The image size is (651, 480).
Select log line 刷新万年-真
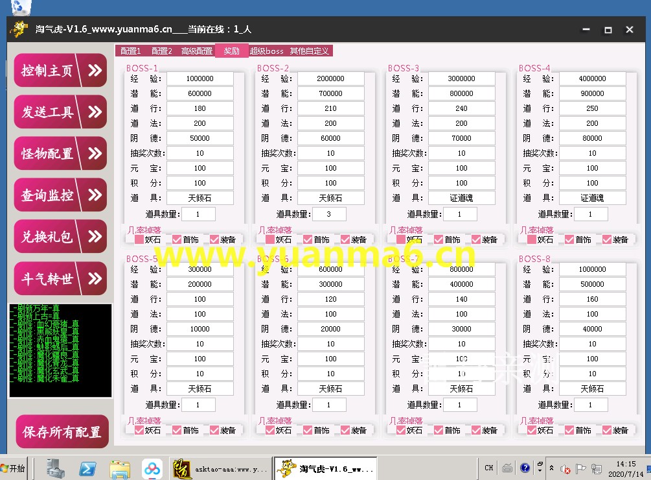tap(36, 308)
